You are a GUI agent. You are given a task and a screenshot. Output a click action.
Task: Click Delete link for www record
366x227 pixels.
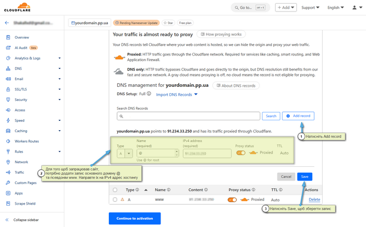point(314,199)
